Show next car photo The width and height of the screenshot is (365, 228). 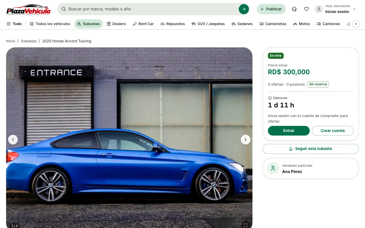[x=245, y=140]
